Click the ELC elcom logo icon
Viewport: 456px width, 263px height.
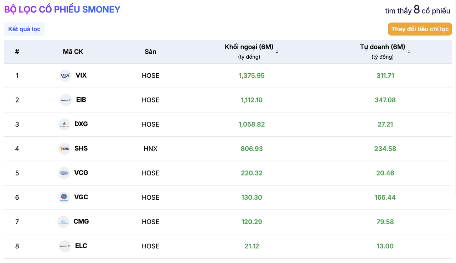(x=65, y=246)
